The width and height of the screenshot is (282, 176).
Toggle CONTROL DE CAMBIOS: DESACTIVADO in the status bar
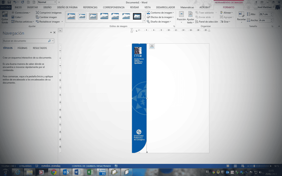point(91,166)
